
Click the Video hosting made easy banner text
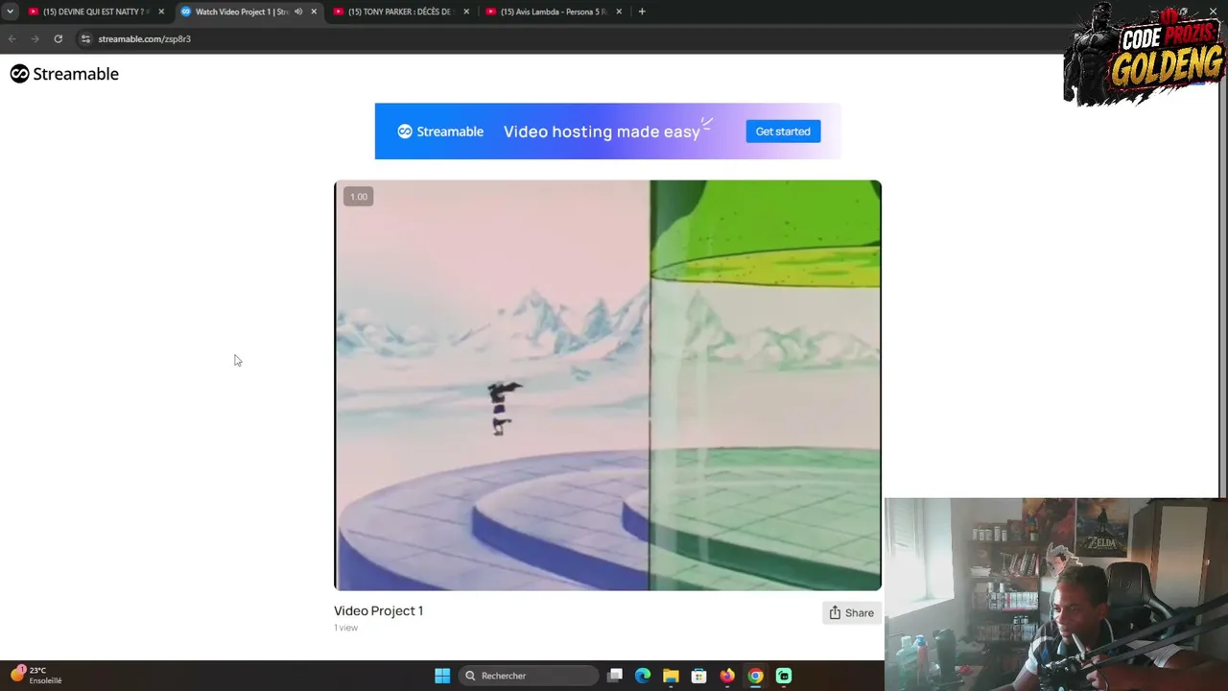coord(602,131)
